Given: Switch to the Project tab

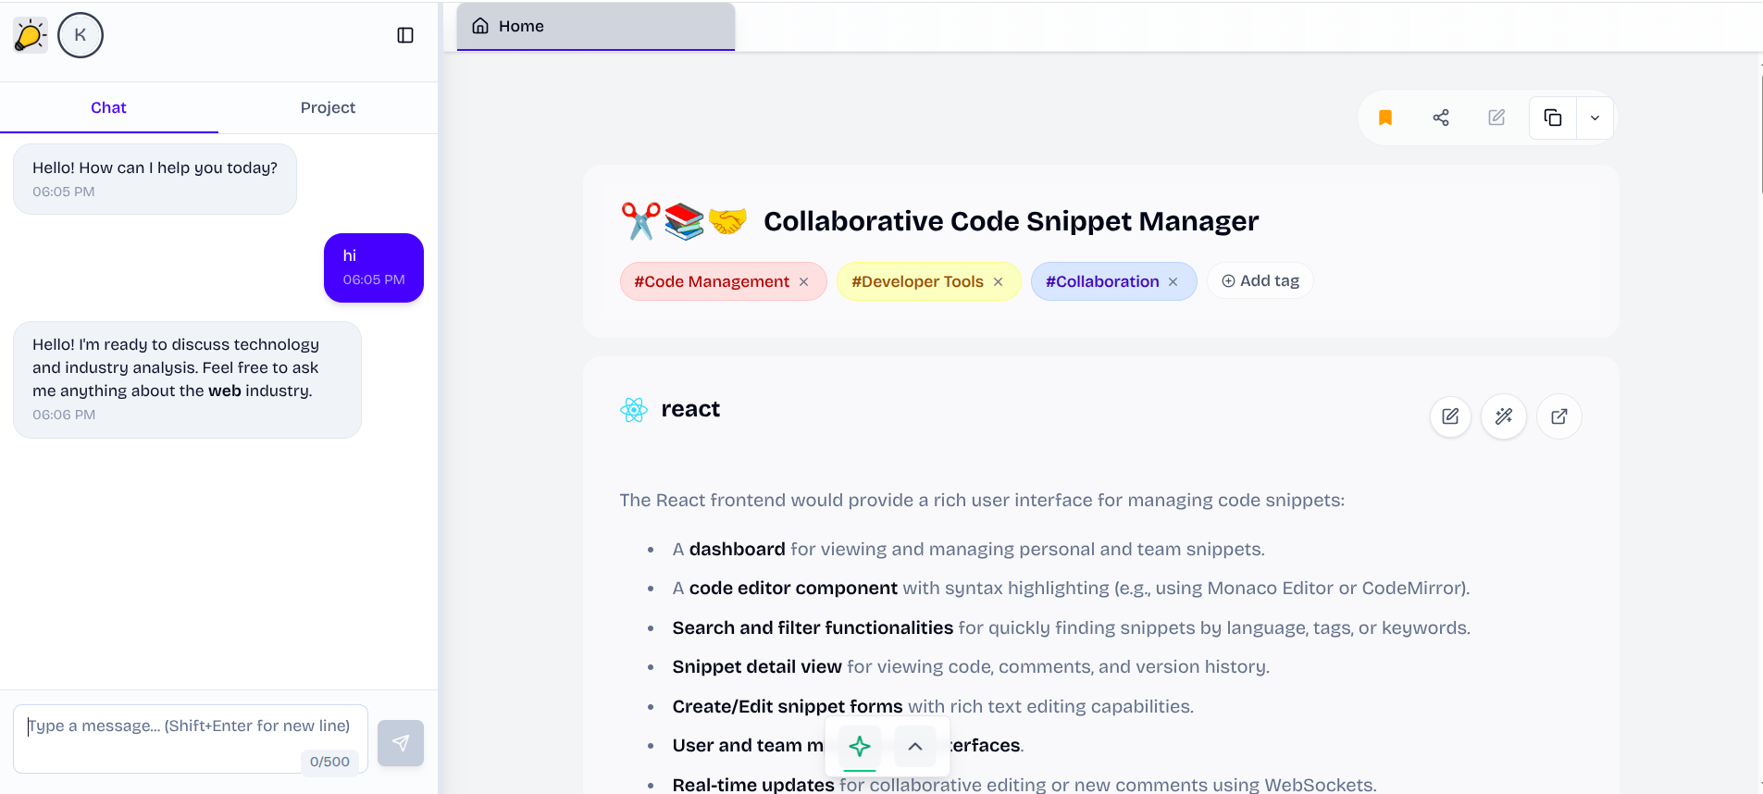Looking at the screenshot, I should click(x=328, y=107).
